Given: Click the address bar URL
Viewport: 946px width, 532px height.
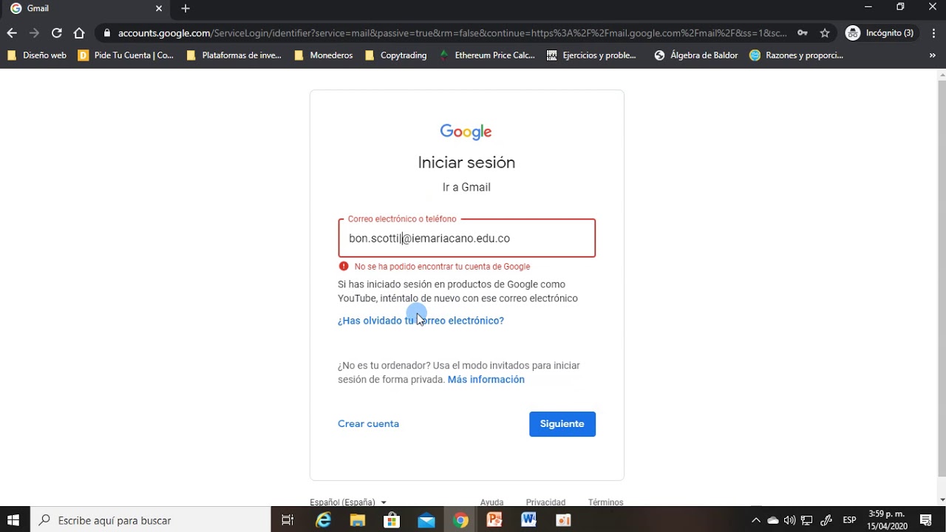Looking at the screenshot, I should tap(452, 33).
